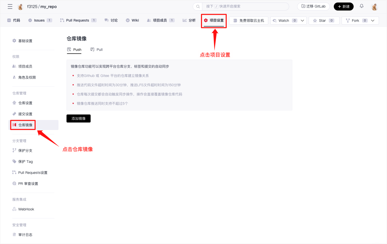Open the Issues tab
This screenshot has width=387, height=244.
40,20
